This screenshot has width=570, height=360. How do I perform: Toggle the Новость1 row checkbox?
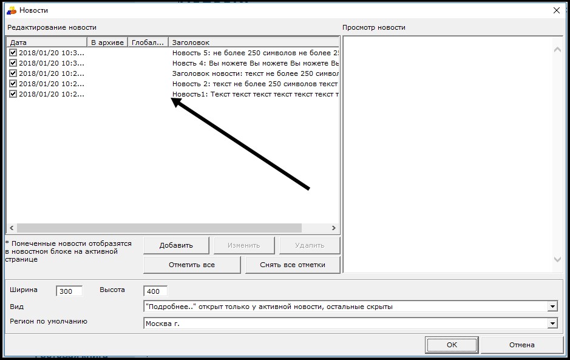(x=13, y=94)
